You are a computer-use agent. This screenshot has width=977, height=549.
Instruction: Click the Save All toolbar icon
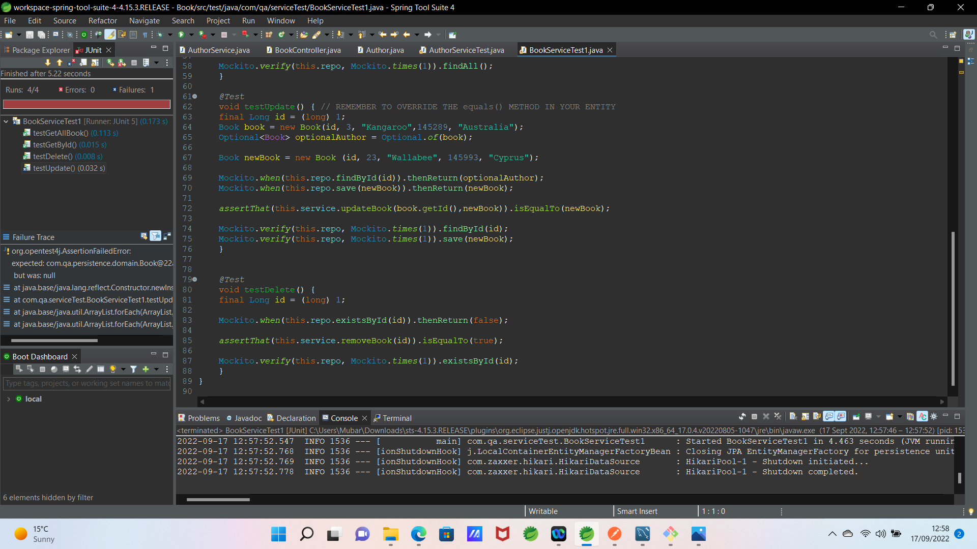pyautogui.click(x=41, y=35)
